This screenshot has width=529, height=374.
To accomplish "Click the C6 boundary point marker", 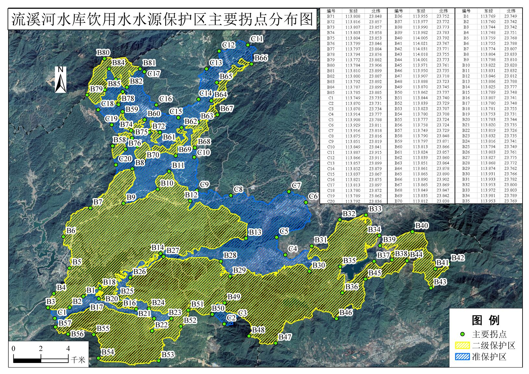I will click(x=306, y=203).
